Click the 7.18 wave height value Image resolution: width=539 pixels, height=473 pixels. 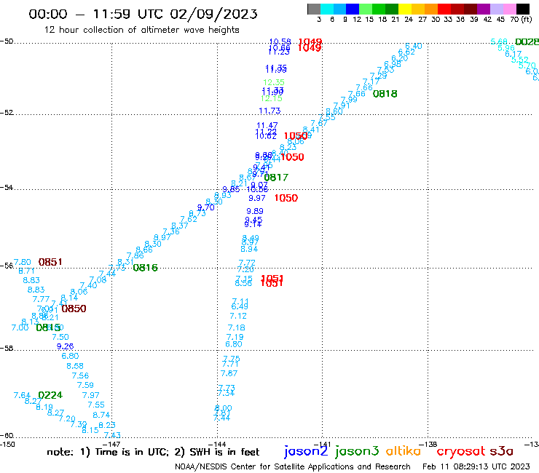point(237,327)
